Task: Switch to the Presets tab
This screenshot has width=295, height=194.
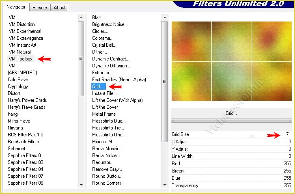Action: click(x=40, y=7)
